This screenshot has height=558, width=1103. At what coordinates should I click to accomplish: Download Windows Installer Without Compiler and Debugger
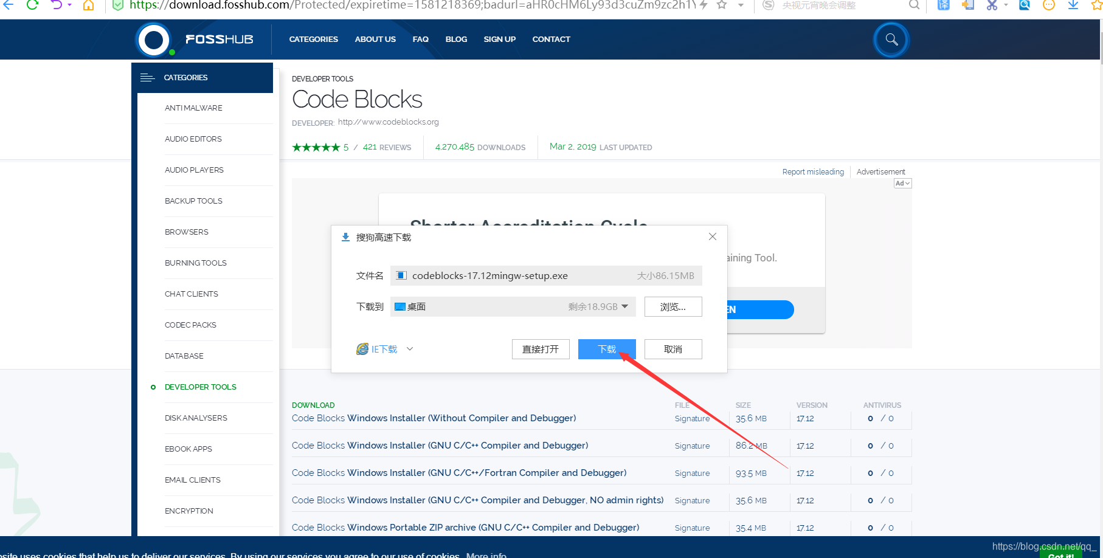[x=434, y=418]
